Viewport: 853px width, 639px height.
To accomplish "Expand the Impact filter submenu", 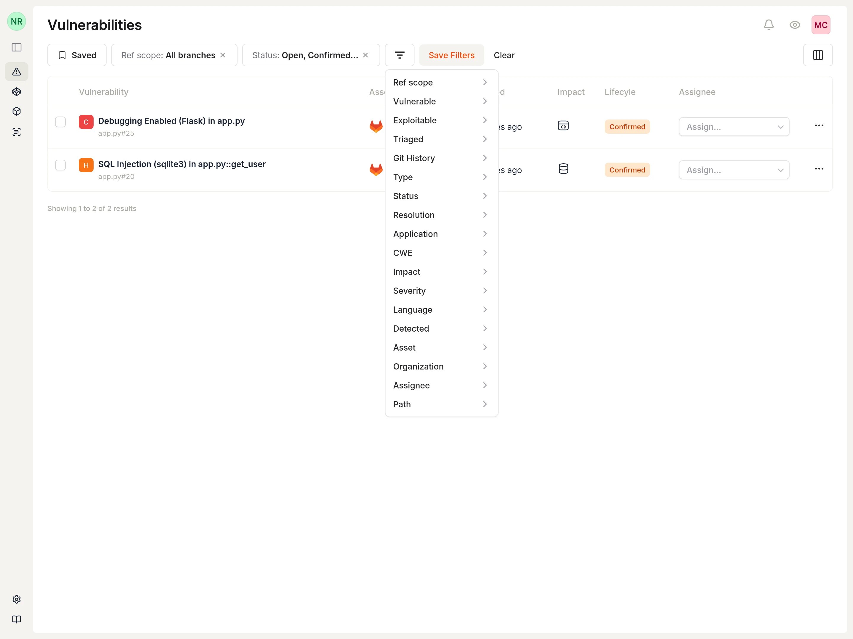I will click(442, 272).
